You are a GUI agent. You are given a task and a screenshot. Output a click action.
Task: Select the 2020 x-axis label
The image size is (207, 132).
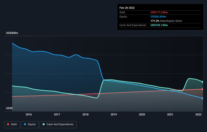(142, 114)
